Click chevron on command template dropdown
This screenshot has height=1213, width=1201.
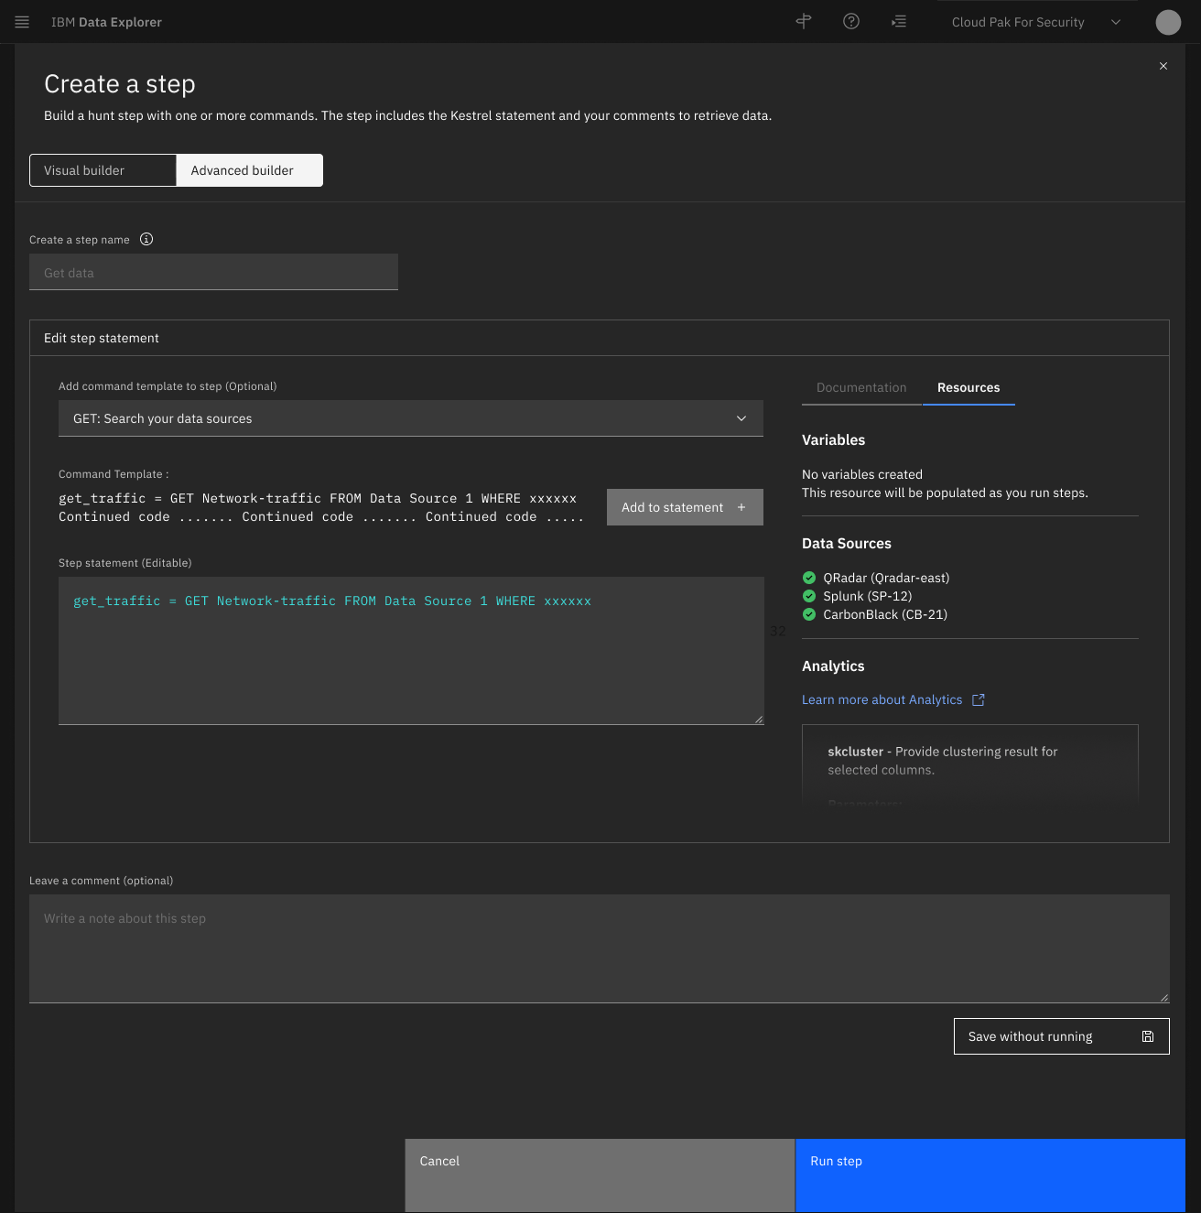pos(741,418)
